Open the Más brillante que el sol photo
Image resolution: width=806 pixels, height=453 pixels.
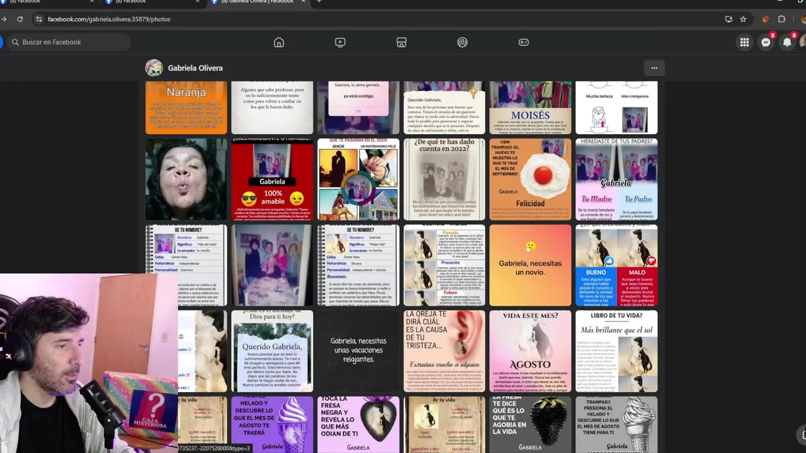click(616, 351)
